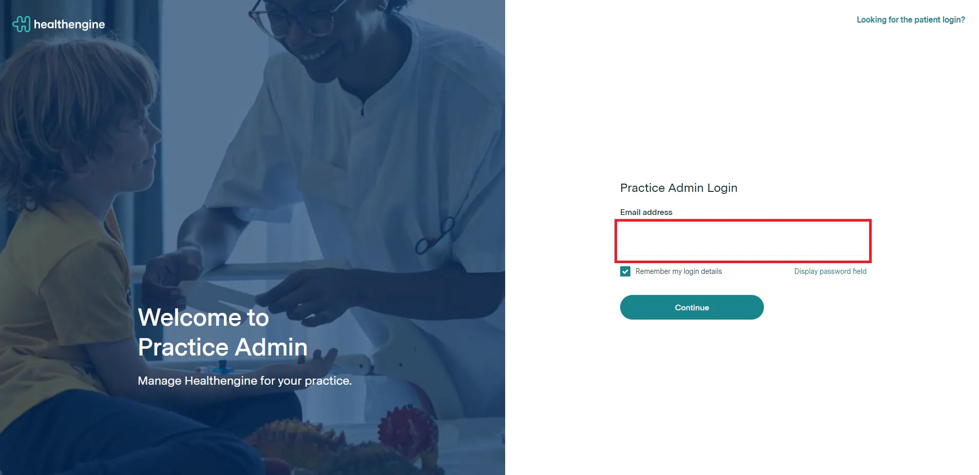
Task: Click the white tick mark in the teal checkbox
Action: pos(625,271)
